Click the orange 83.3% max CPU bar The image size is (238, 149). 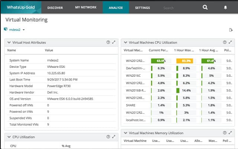(x=184, y=61)
